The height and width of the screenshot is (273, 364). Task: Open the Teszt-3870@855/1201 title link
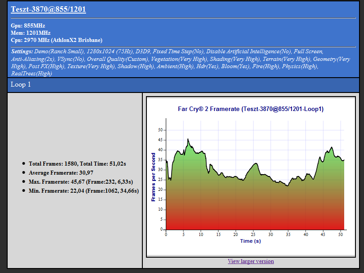pyautogui.click(x=48, y=9)
